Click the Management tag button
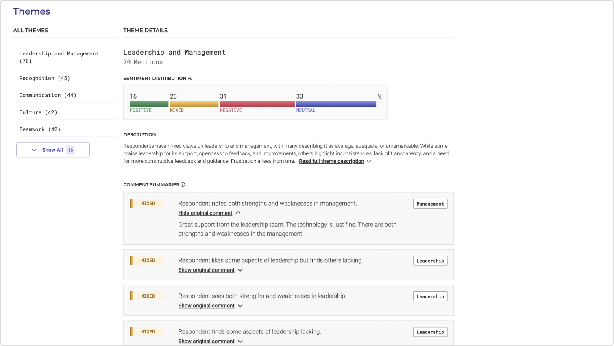 pyautogui.click(x=430, y=204)
